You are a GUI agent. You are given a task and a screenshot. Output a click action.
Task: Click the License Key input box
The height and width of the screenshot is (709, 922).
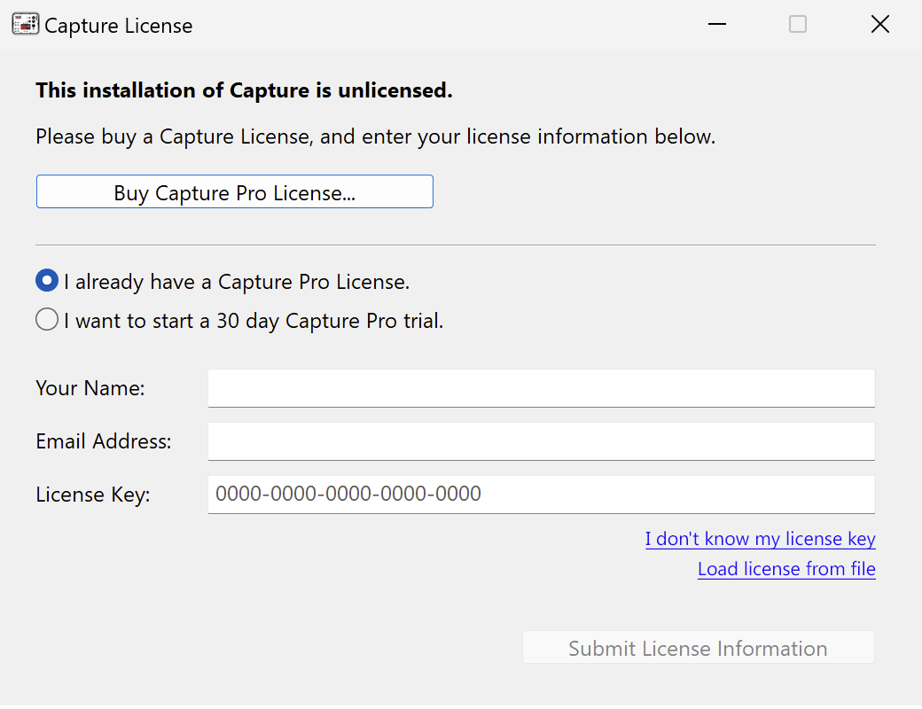(542, 495)
